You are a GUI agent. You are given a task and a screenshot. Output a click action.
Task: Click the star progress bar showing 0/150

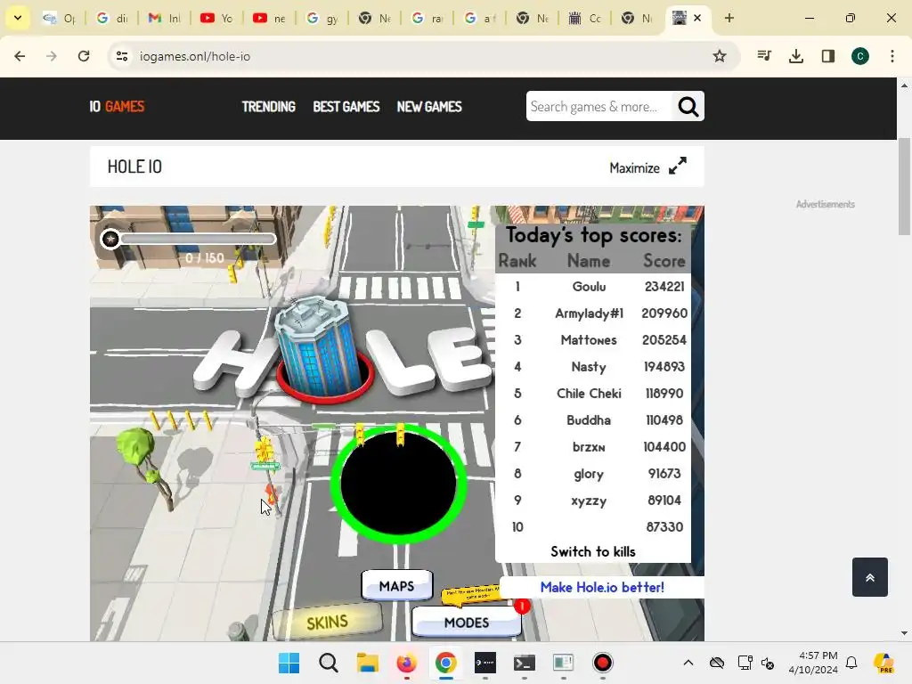188,239
